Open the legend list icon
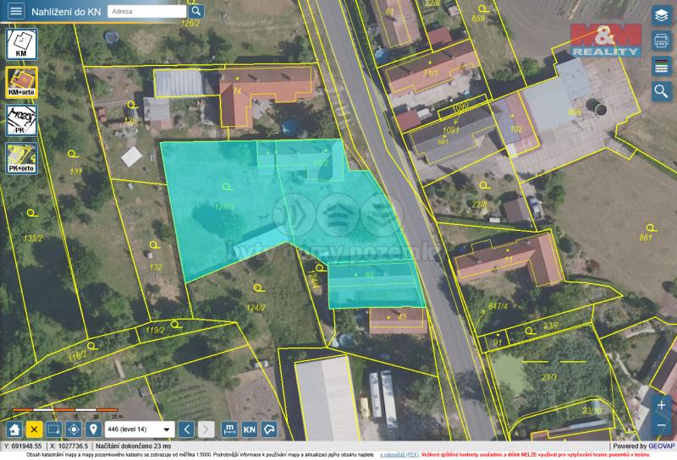This screenshot has width=677, height=460. 661,66
